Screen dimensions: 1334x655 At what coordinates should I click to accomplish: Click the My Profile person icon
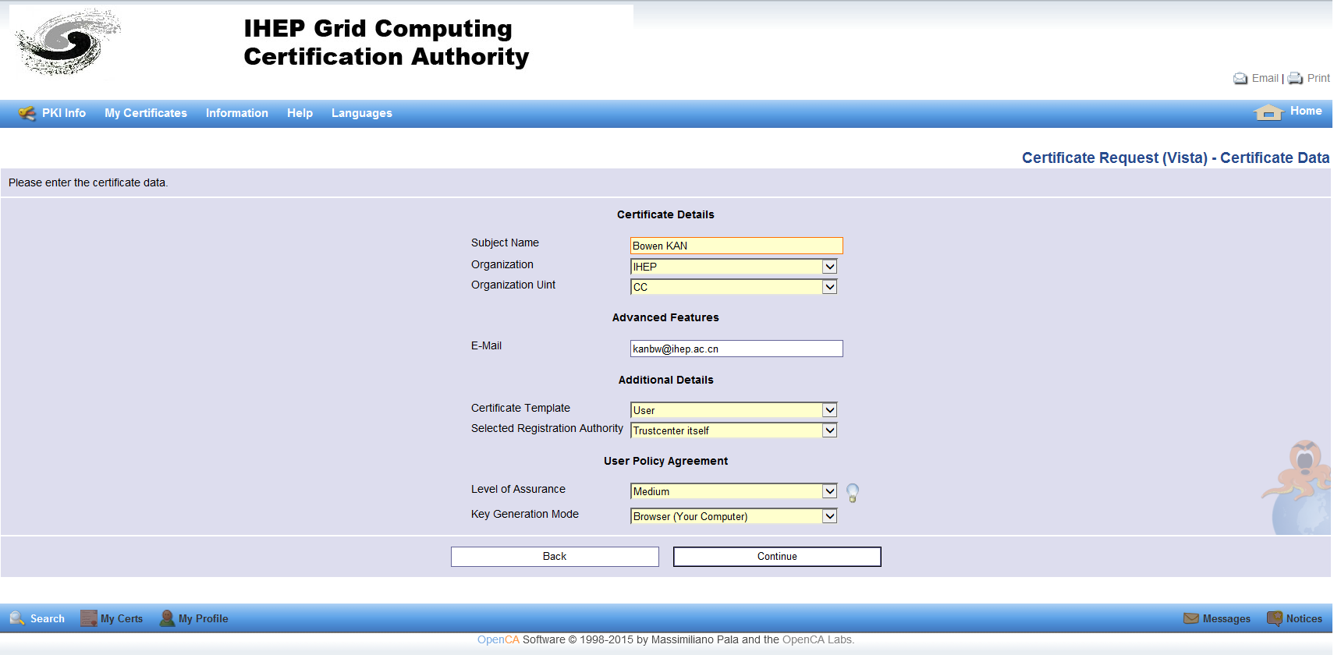click(167, 618)
